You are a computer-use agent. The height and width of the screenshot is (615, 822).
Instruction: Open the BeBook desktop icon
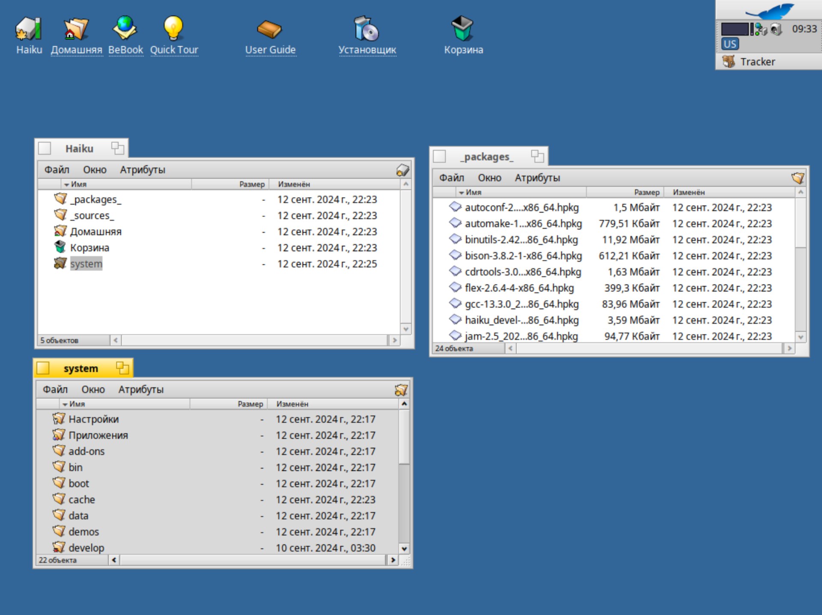125,29
